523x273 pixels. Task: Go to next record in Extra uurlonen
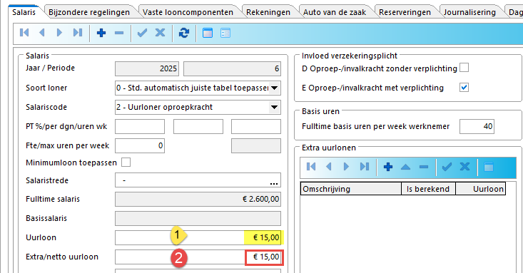pos(346,167)
